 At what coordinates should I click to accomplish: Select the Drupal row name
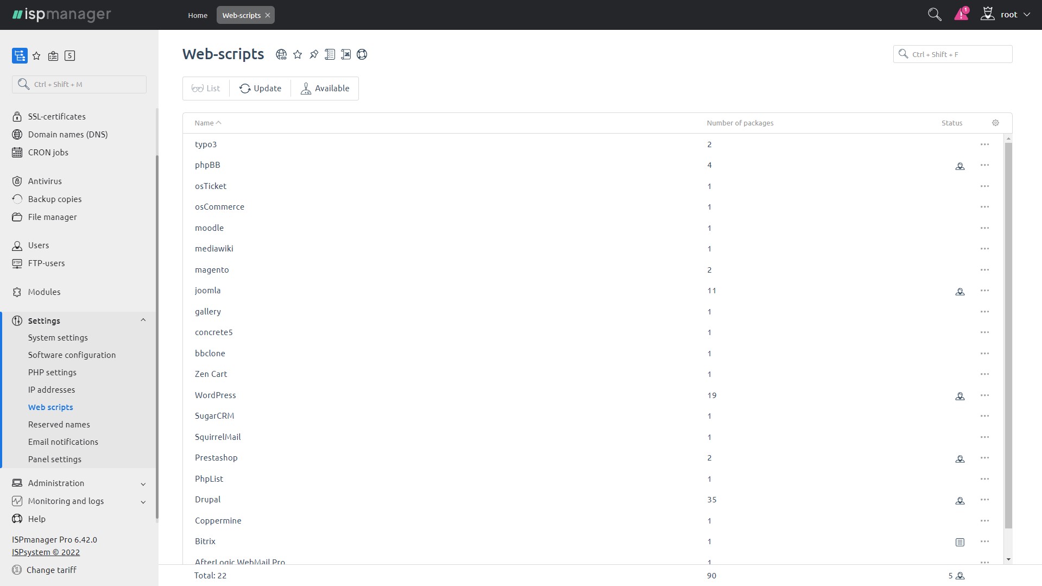pyautogui.click(x=208, y=500)
